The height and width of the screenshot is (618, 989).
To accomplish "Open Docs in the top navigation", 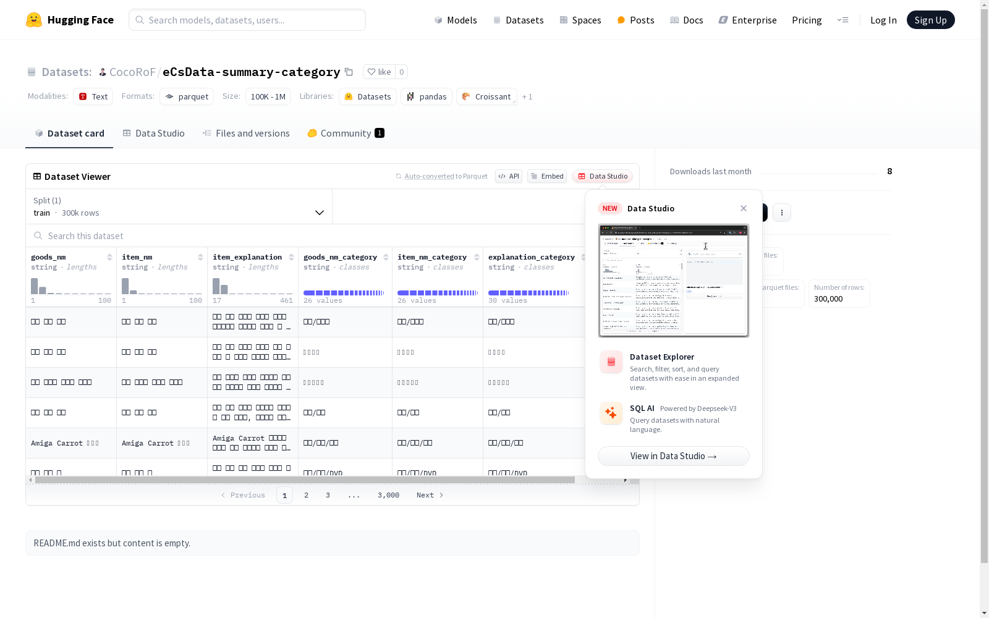I will pos(686,20).
